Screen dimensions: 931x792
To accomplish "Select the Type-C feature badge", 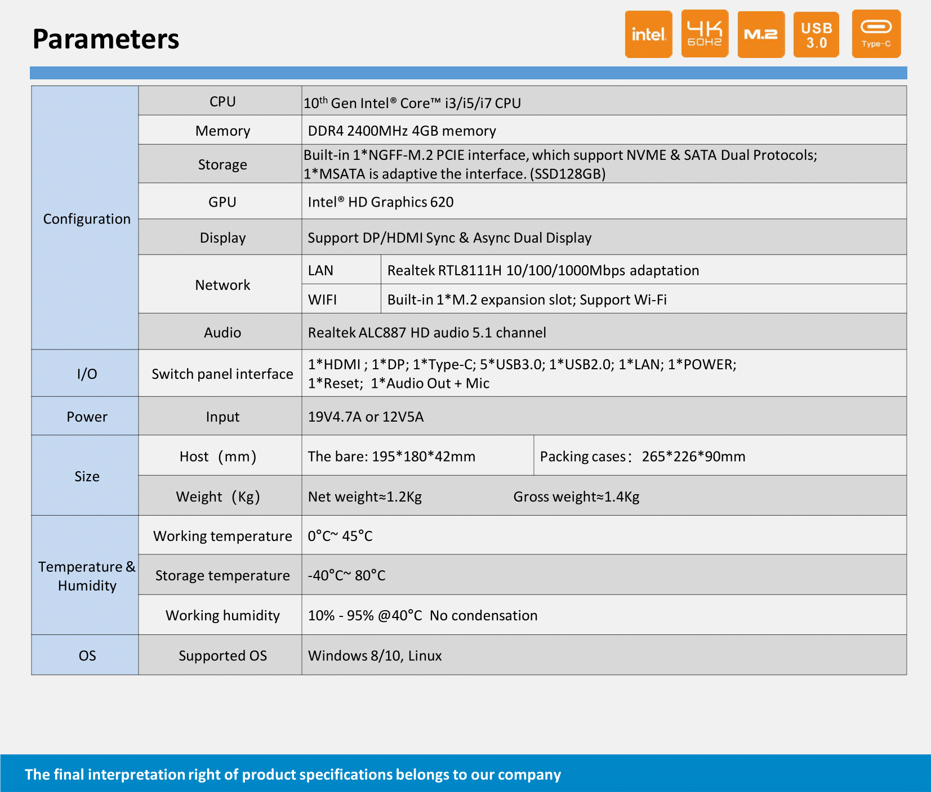I will click(x=876, y=34).
